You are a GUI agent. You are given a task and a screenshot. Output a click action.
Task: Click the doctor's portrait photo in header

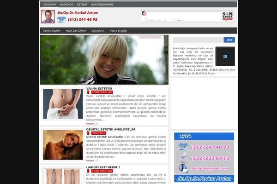[48, 17]
